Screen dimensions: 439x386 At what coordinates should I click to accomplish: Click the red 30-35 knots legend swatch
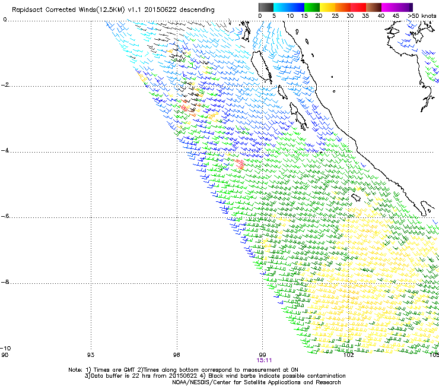point(358,7)
